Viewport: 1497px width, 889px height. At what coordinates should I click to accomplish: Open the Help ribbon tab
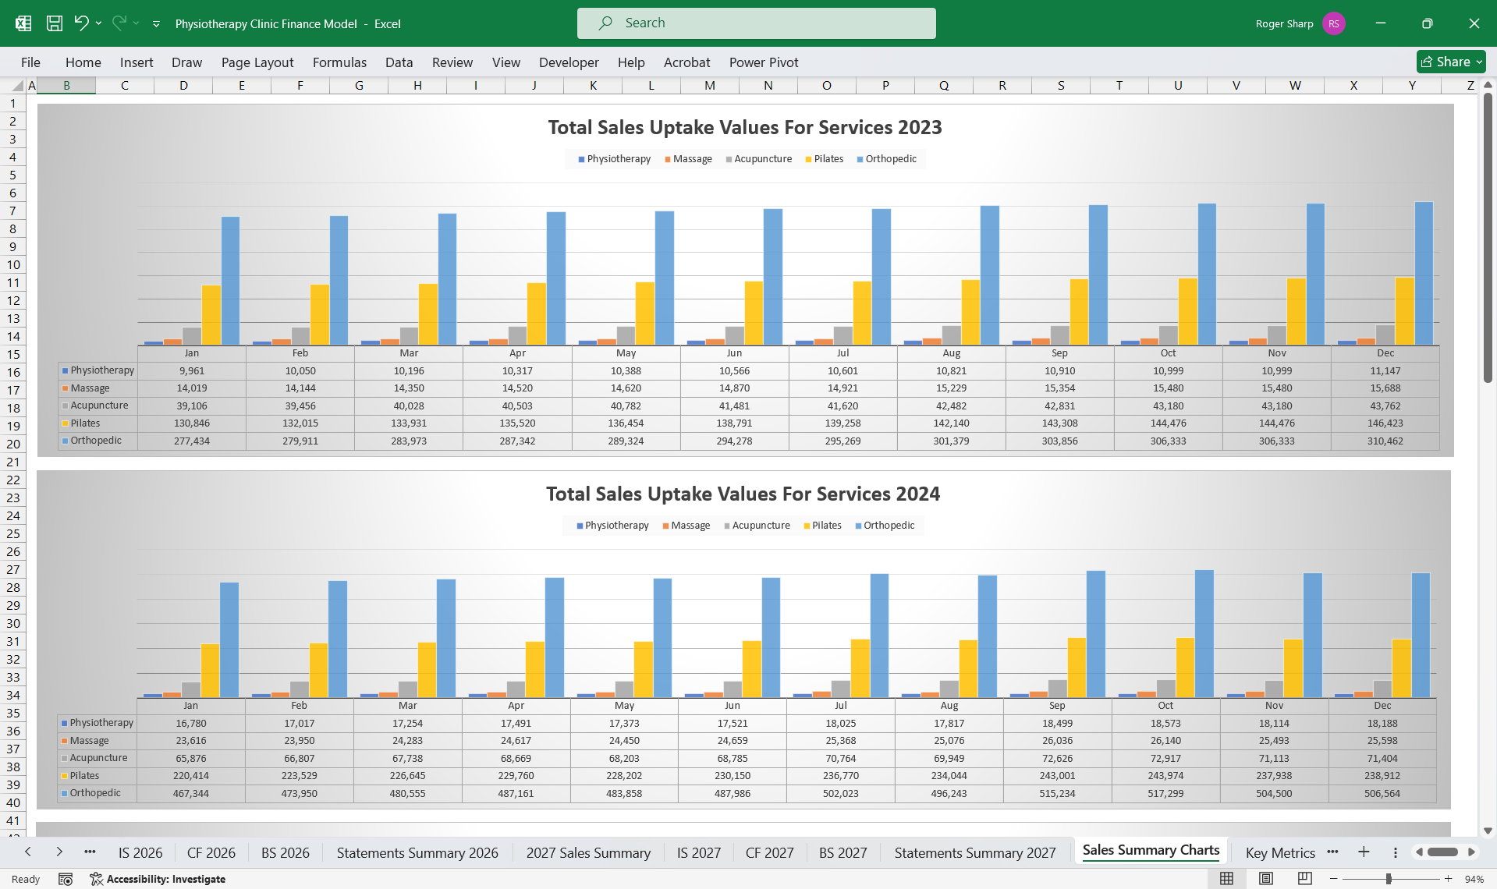point(631,62)
